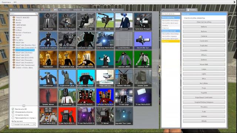
Task: Open the Upgraded Titan Cameraman thumbnail
Action: 124,116
